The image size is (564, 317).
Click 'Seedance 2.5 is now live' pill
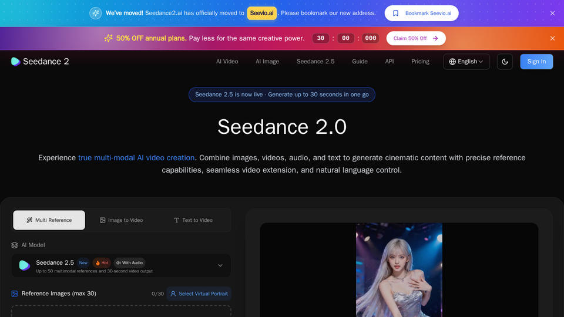click(x=281, y=95)
